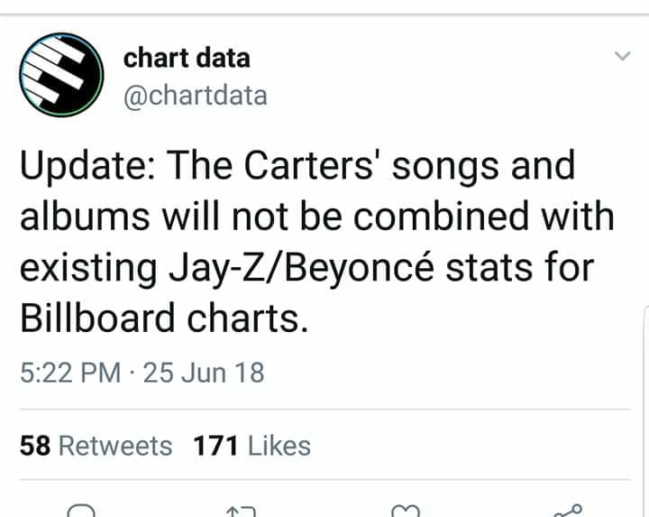The height and width of the screenshot is (517, 649).
Task: Retweet this chart data tweet
Action: [242, 511]
